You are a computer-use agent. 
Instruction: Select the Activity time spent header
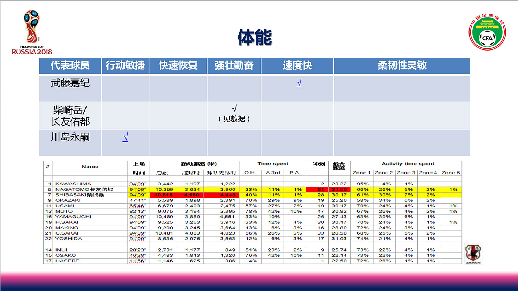coord(408,164)
